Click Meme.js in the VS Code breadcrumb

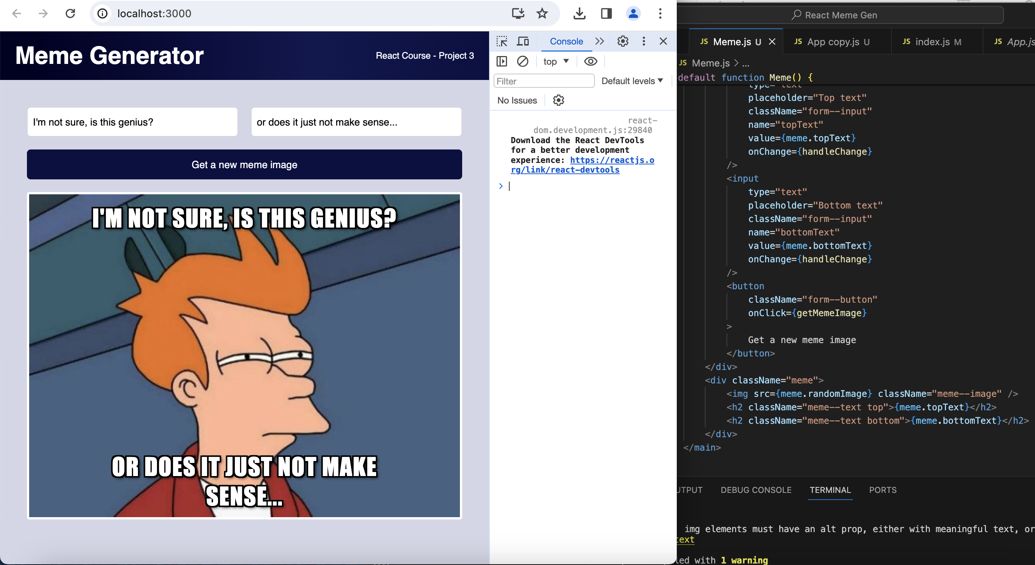click(x=710, y=63)
